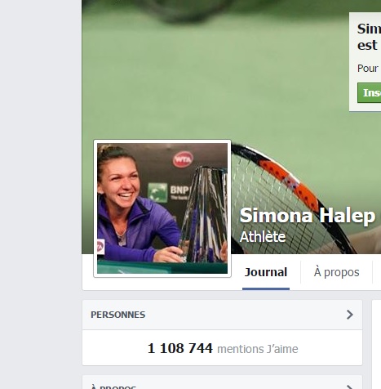Click the white card right of the likes panel
Screen dimensions: 381x389
(x=376, y=344)
